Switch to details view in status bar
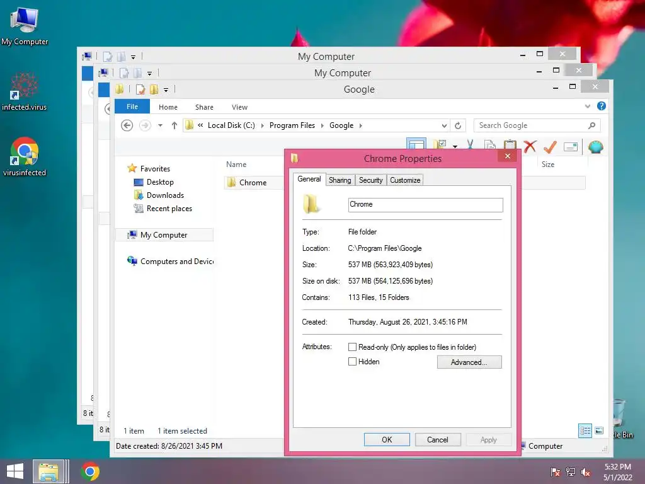 pos(585,431)
